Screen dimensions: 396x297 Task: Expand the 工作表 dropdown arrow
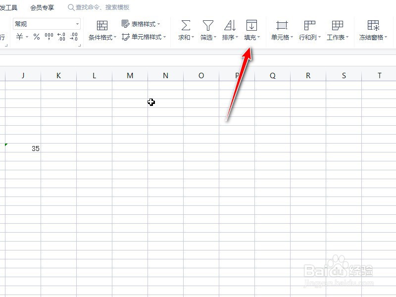[347, 37]
